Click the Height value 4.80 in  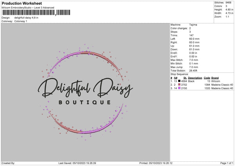pos(229,9)
